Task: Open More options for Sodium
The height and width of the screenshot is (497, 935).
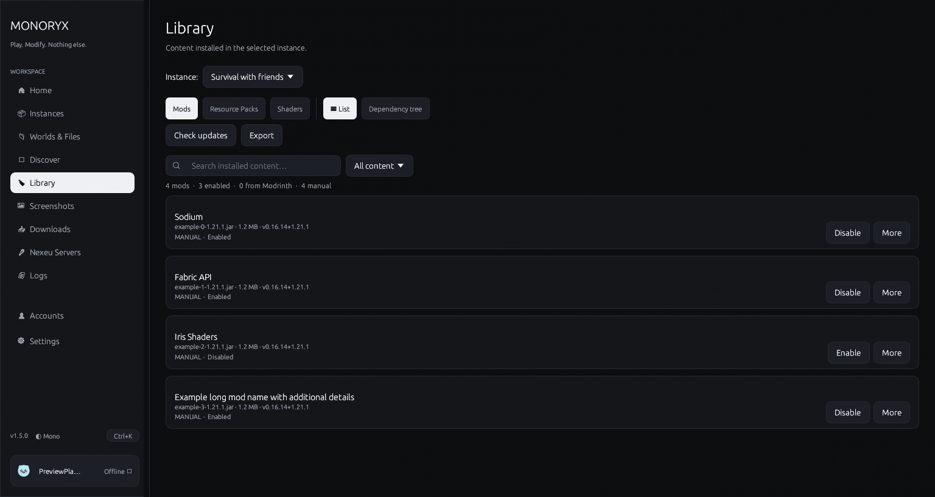Action: coord(892,233)
